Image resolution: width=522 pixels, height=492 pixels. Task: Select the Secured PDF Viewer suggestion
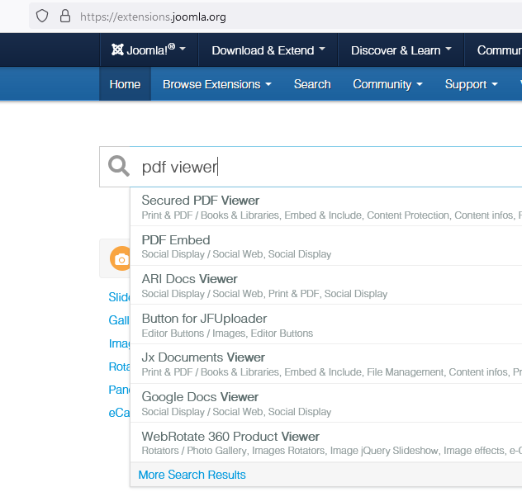(x=201, y=201)
